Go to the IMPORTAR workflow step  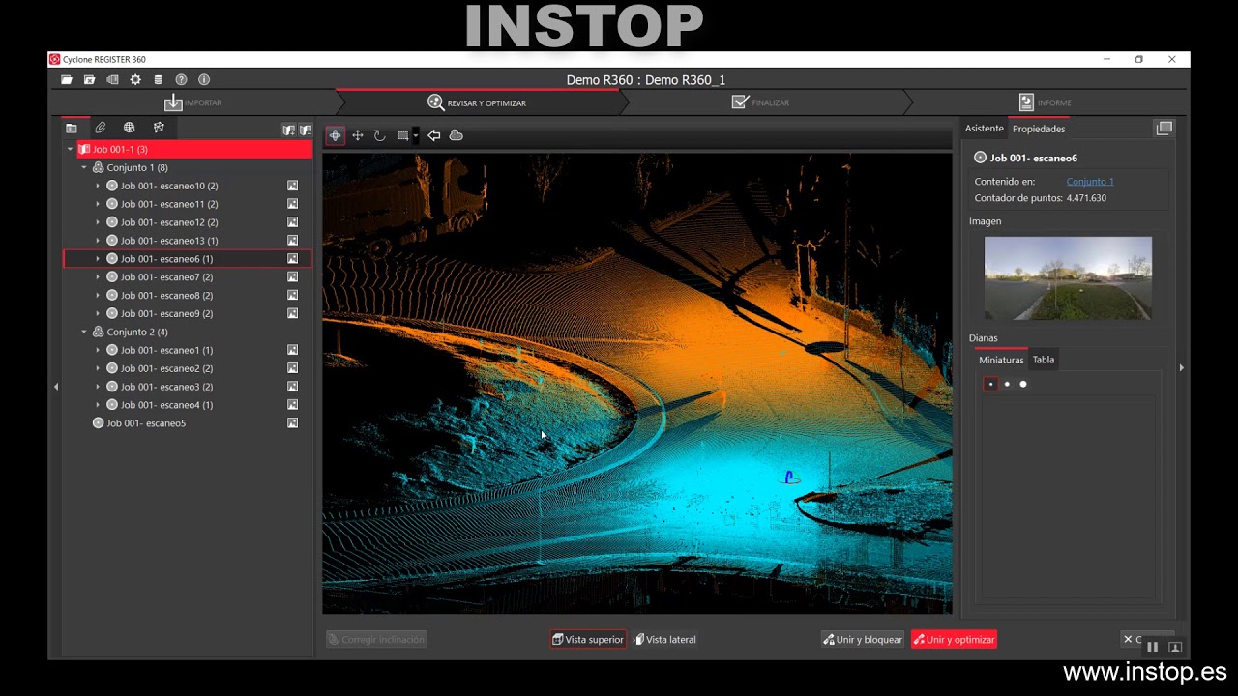pos(193,102)
